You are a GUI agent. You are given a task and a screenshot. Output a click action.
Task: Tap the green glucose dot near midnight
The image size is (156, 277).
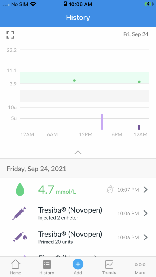point(139,82)
